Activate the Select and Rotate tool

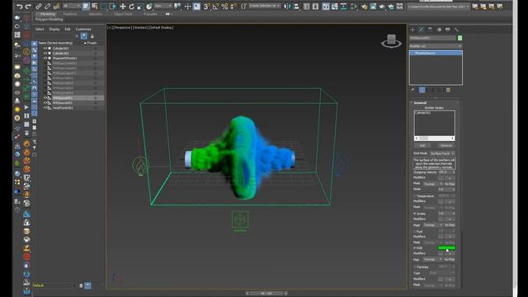pos(132,6)
